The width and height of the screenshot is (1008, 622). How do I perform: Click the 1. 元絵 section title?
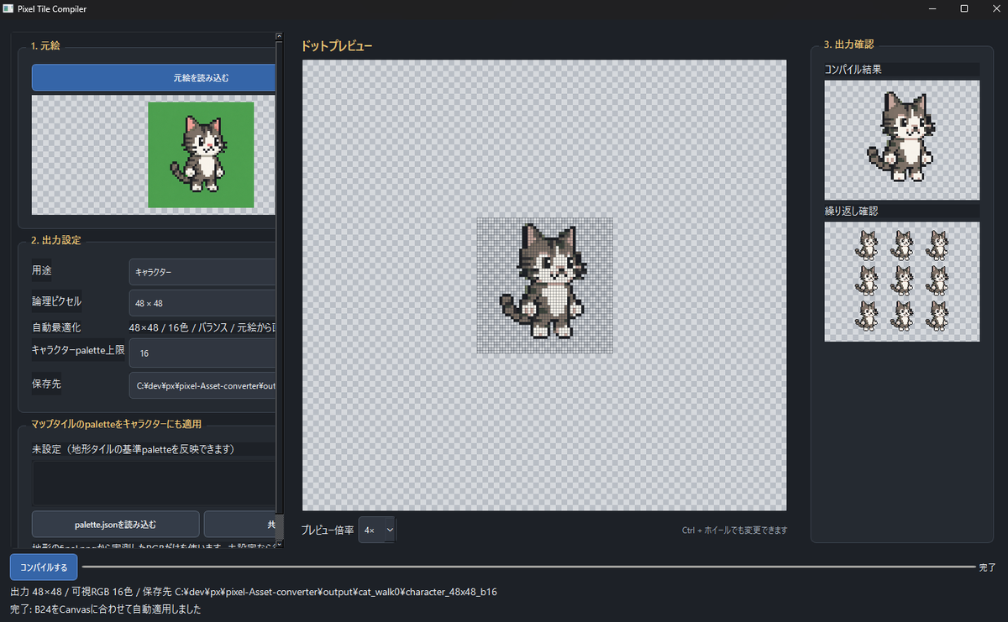[x=45, y=45]
